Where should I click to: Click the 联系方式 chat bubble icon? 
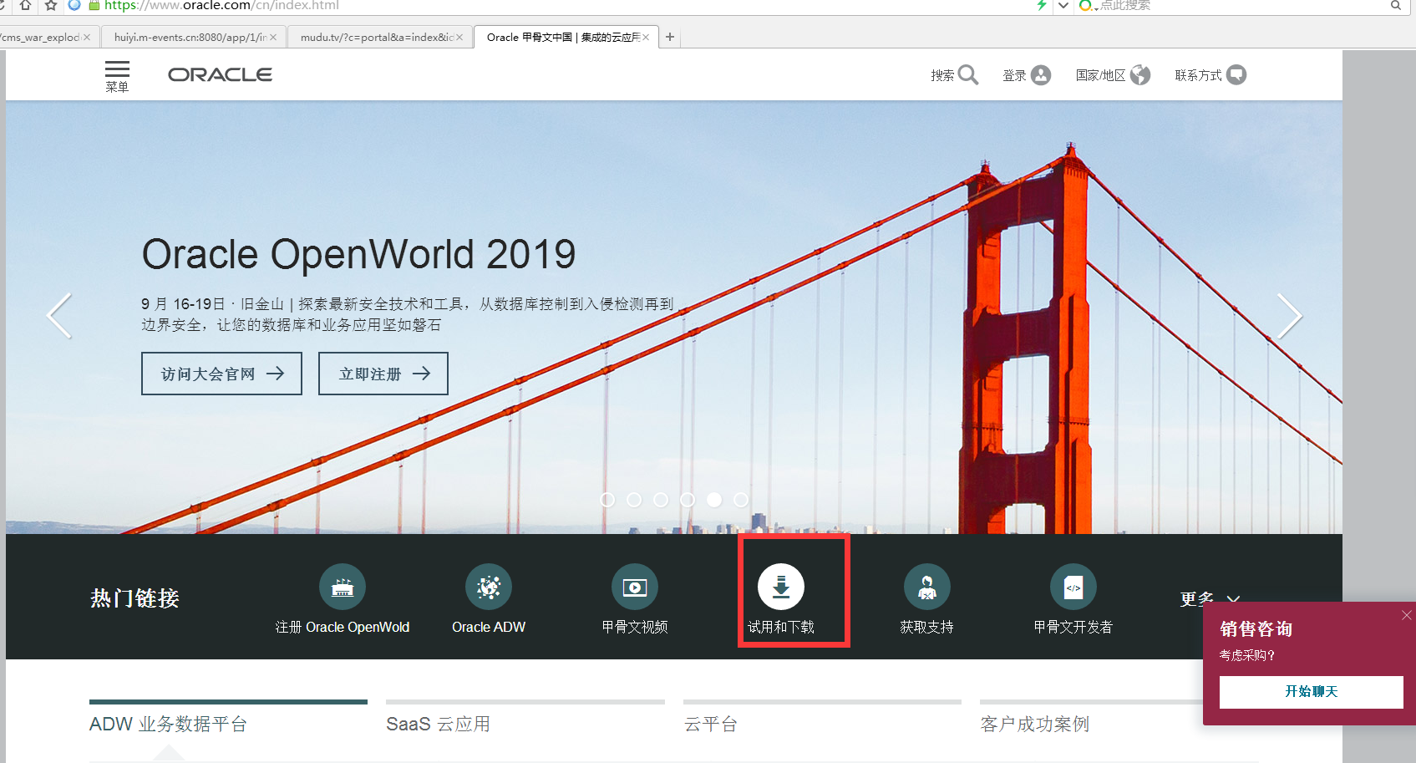1236,75
